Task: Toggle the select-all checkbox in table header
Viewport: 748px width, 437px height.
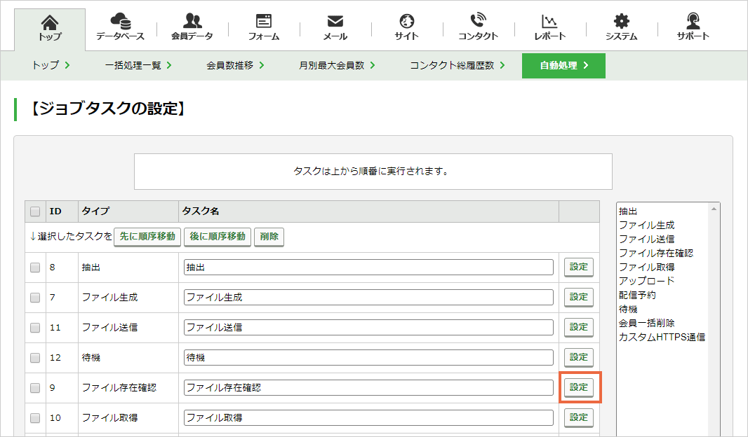Action: (x=35, y=211)
